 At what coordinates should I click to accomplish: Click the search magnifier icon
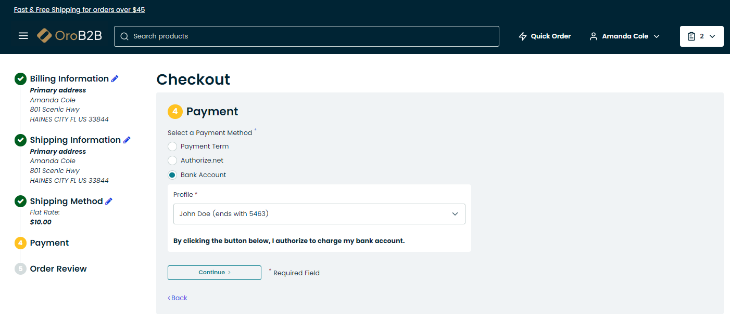pyautogui.click(x=124, y=36)
